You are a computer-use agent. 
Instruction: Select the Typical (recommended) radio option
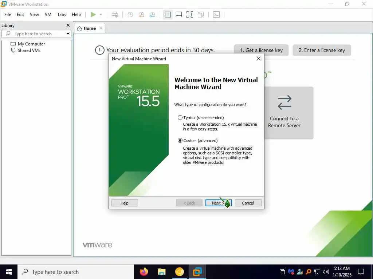point(180,117)
